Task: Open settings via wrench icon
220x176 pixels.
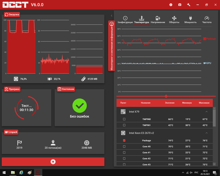Action: (189, 5)
